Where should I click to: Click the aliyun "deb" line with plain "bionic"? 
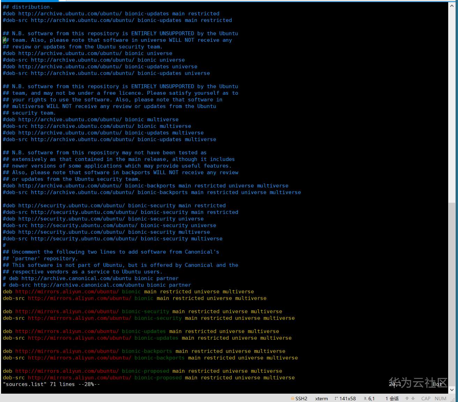tap(128, 292)
